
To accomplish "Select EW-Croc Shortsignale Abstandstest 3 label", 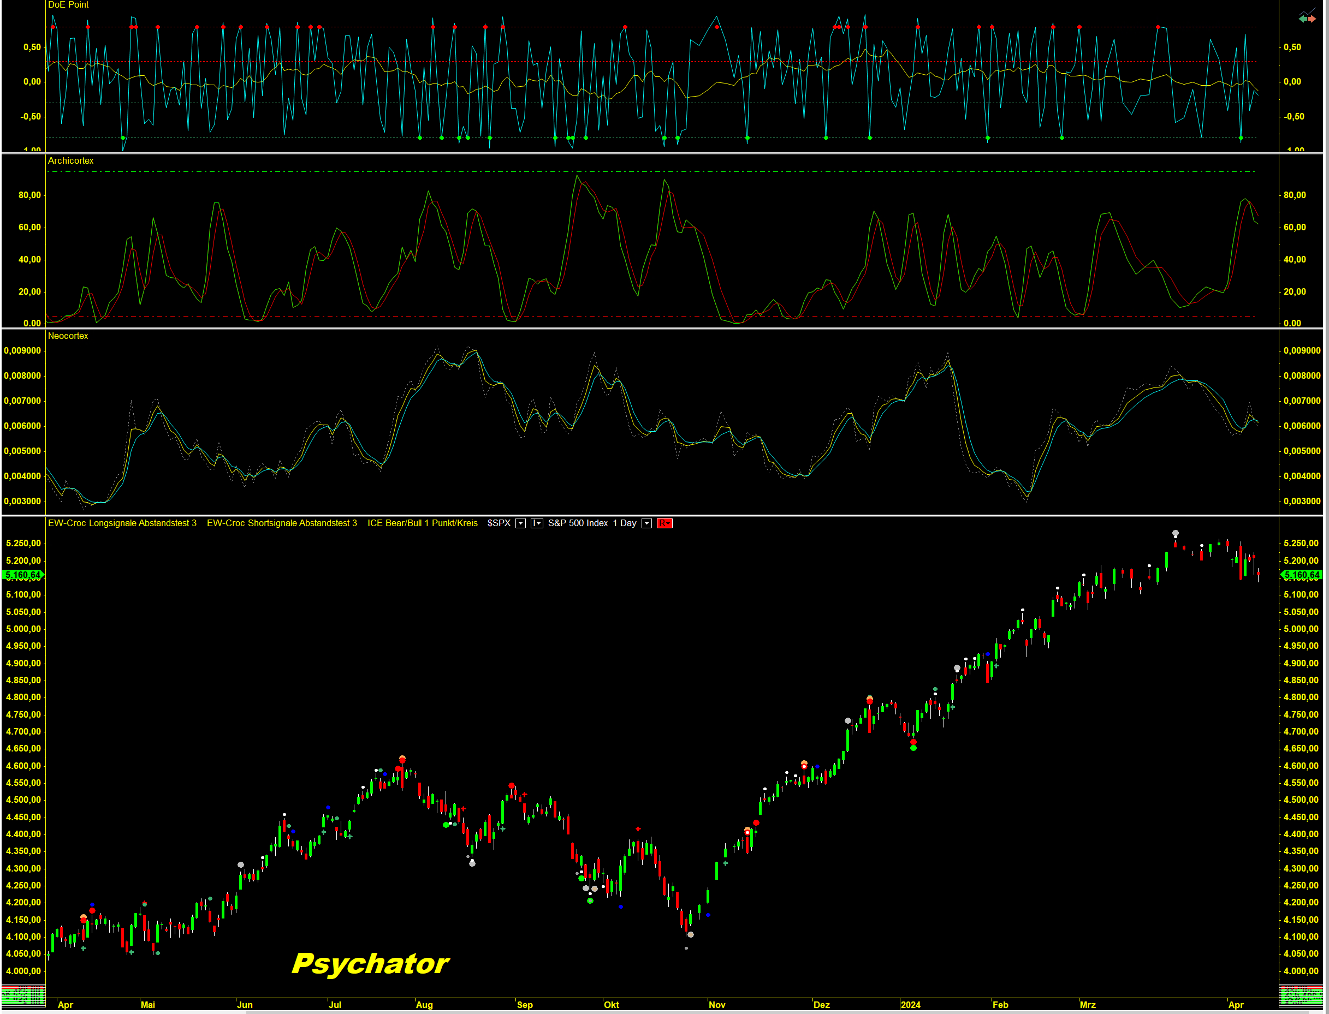I will click(281, 523).
